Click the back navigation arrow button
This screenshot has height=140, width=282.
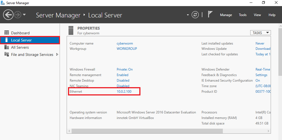coord(8,15)
